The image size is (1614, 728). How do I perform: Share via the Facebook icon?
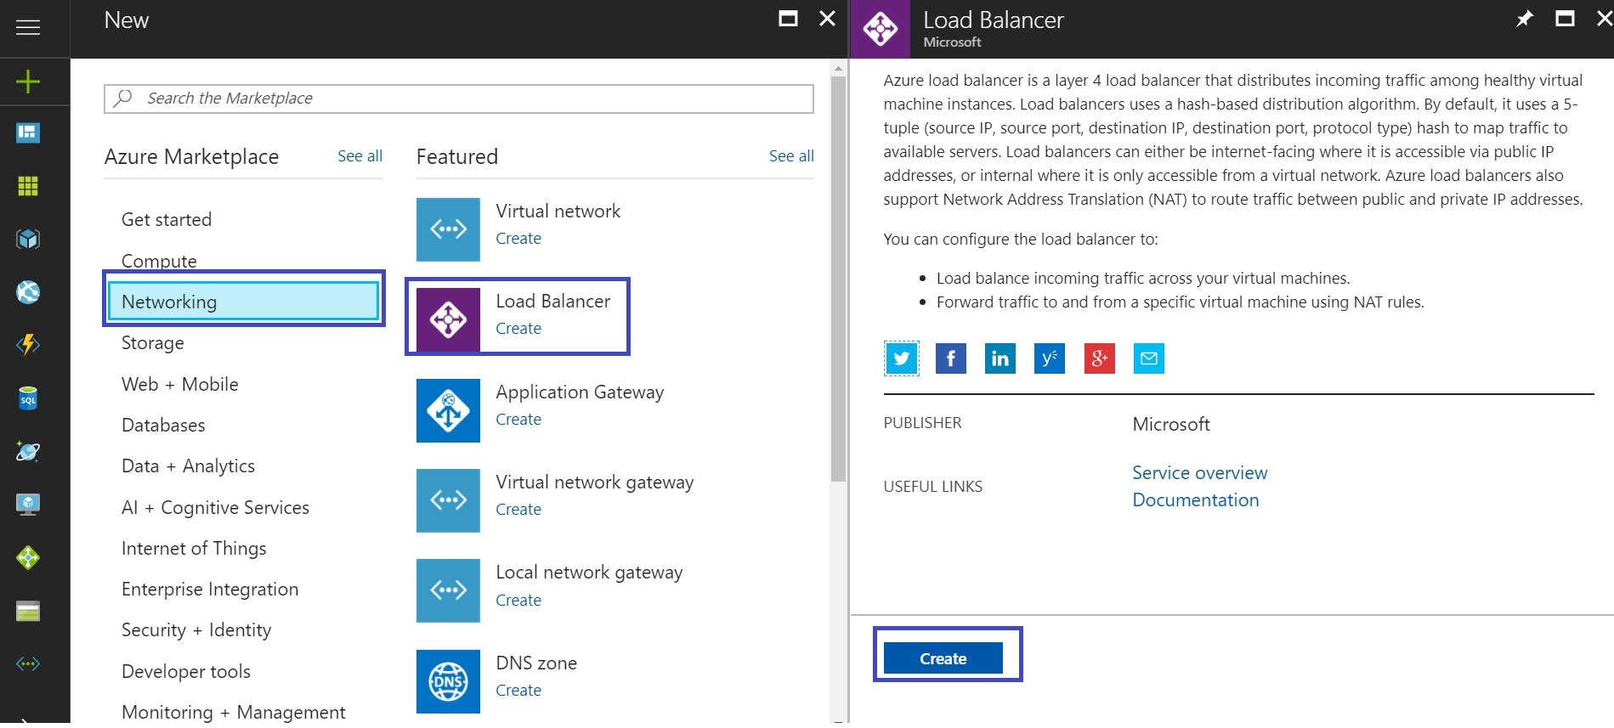pos(950,358)
